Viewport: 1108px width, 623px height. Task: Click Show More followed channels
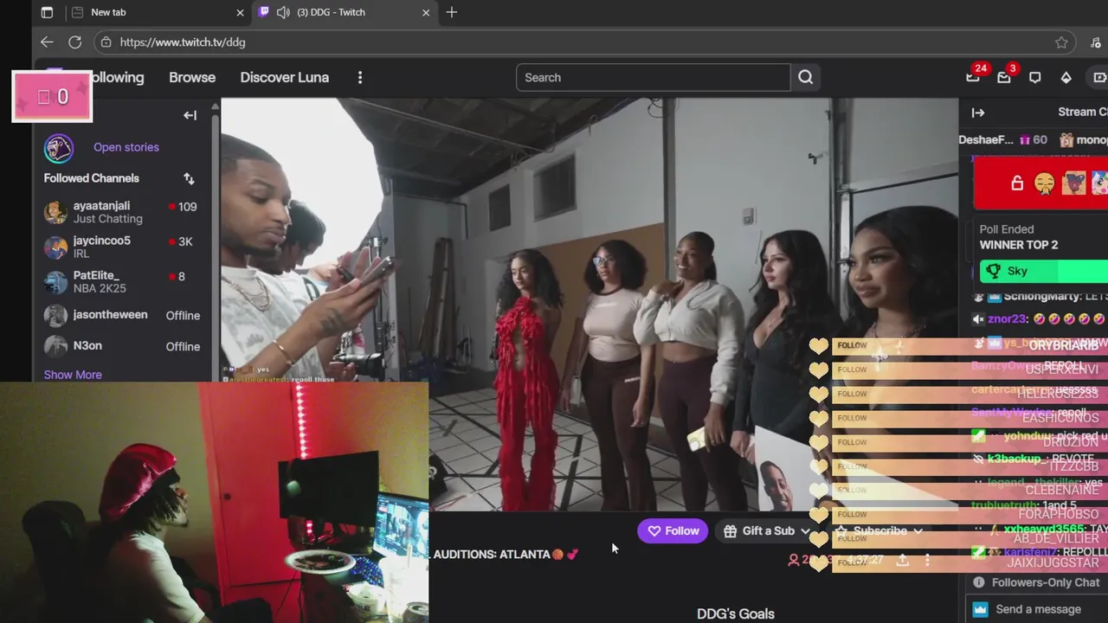(73, 375)
